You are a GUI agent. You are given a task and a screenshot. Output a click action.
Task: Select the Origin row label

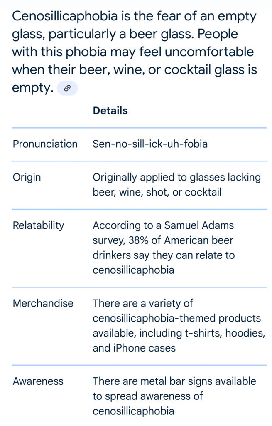[27, 177]
